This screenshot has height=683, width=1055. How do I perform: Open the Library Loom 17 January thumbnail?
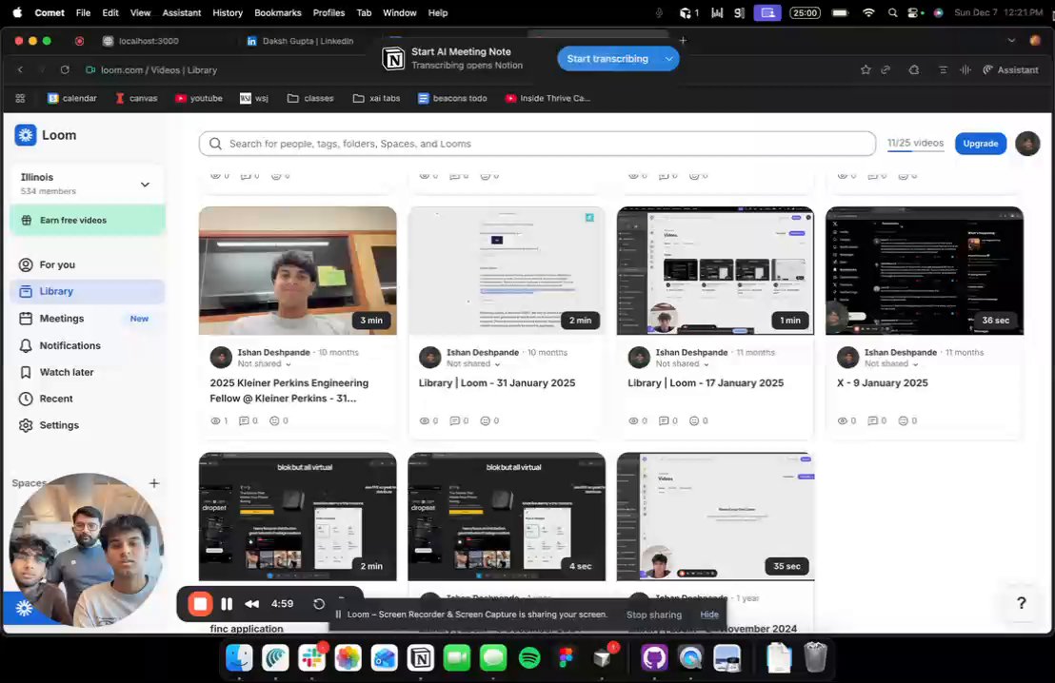(715, 270)
